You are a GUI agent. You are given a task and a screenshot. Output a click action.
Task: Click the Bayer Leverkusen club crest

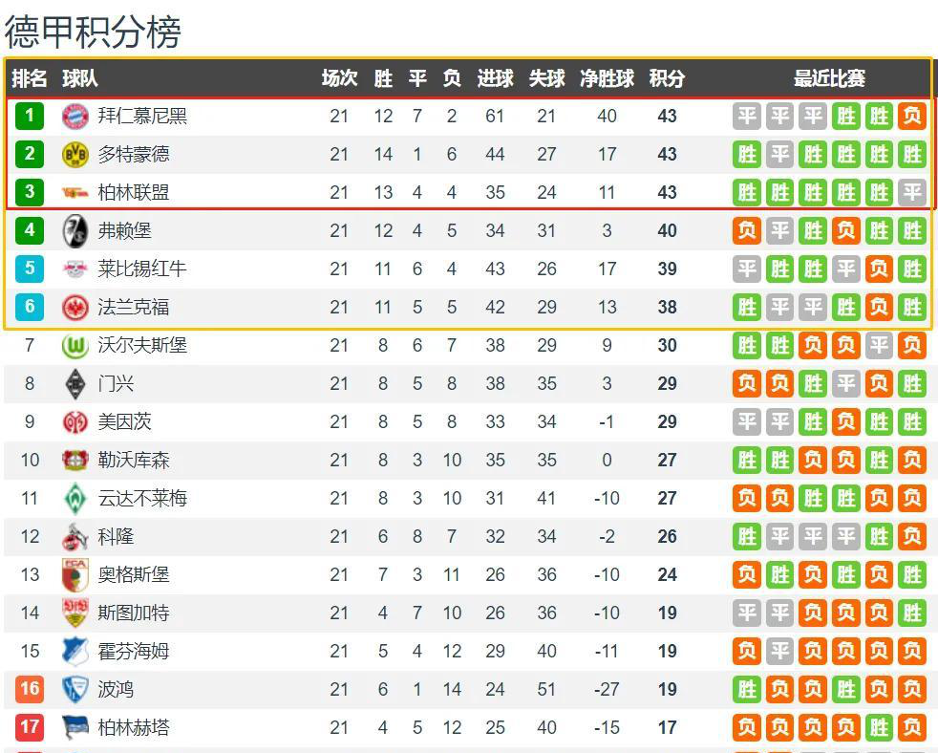point(75,461)
